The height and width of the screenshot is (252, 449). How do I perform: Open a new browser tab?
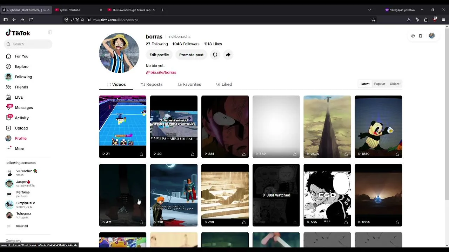(162, 10)
